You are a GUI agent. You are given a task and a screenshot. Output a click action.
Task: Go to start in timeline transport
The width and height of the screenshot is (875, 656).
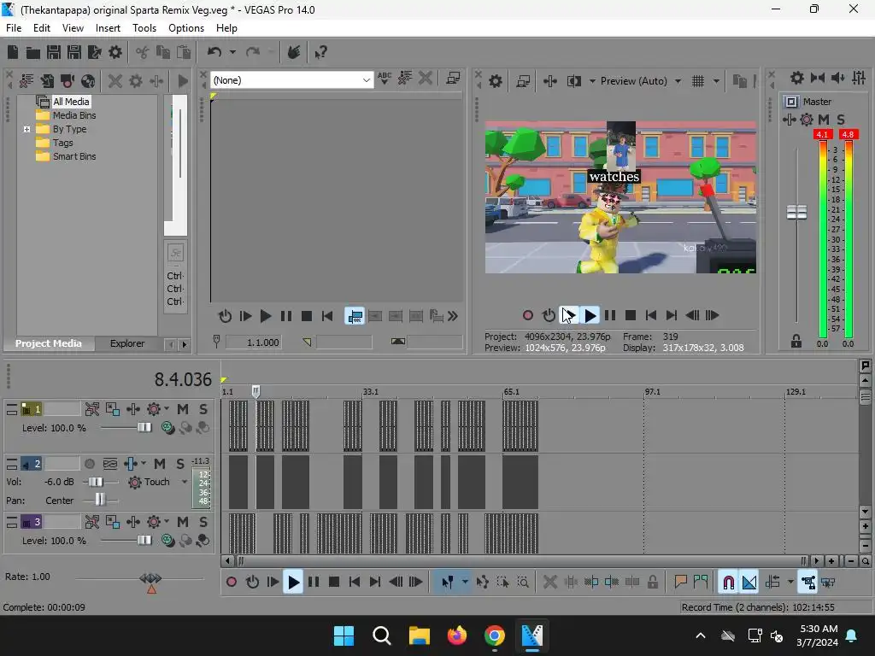tap(354, 583)
